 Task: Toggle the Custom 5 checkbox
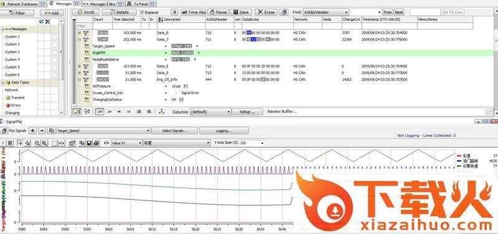coord(54,67)
